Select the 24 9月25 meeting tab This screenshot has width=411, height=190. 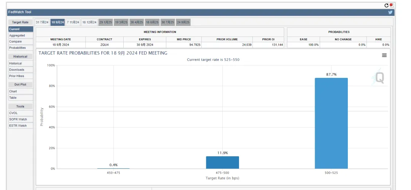(183, 22)
